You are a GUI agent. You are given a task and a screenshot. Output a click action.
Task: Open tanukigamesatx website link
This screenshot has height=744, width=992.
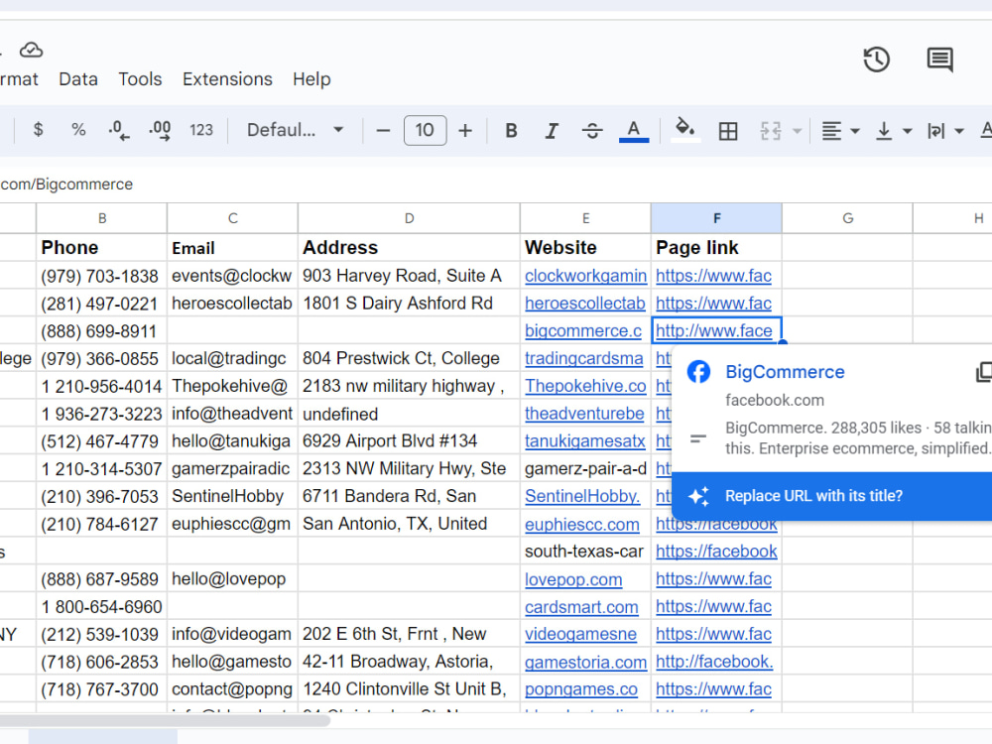click(585, 441)
